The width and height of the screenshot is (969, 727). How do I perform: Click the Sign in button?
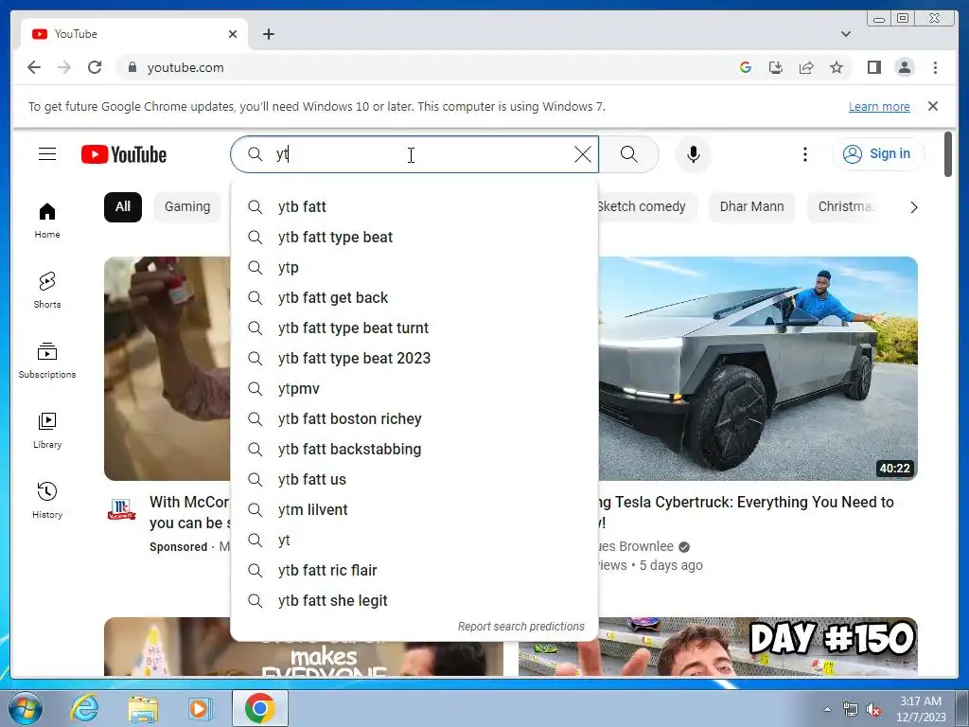[878, 154]
